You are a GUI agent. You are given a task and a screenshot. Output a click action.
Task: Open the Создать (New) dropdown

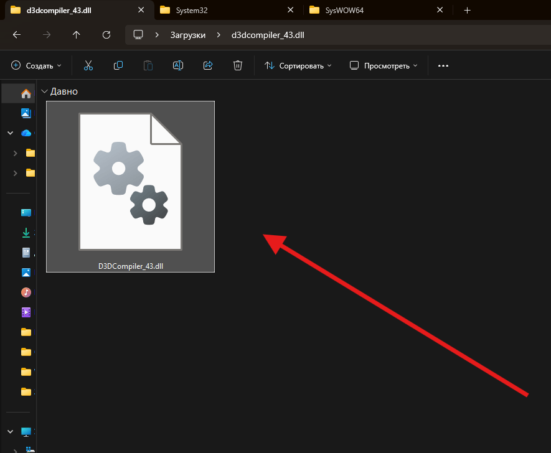[x=37, y=65]
